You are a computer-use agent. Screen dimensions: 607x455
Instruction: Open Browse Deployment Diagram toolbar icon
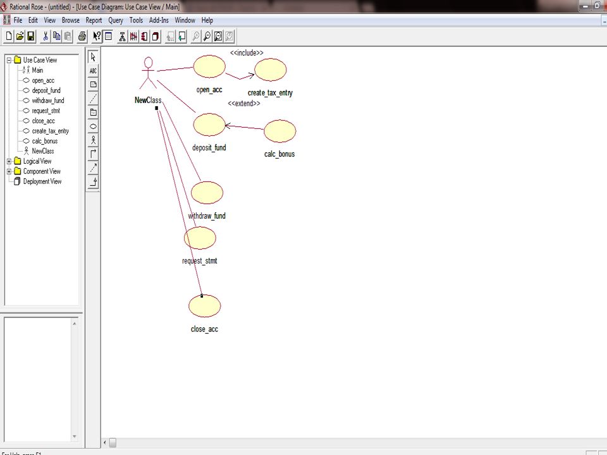pos(156,37)
